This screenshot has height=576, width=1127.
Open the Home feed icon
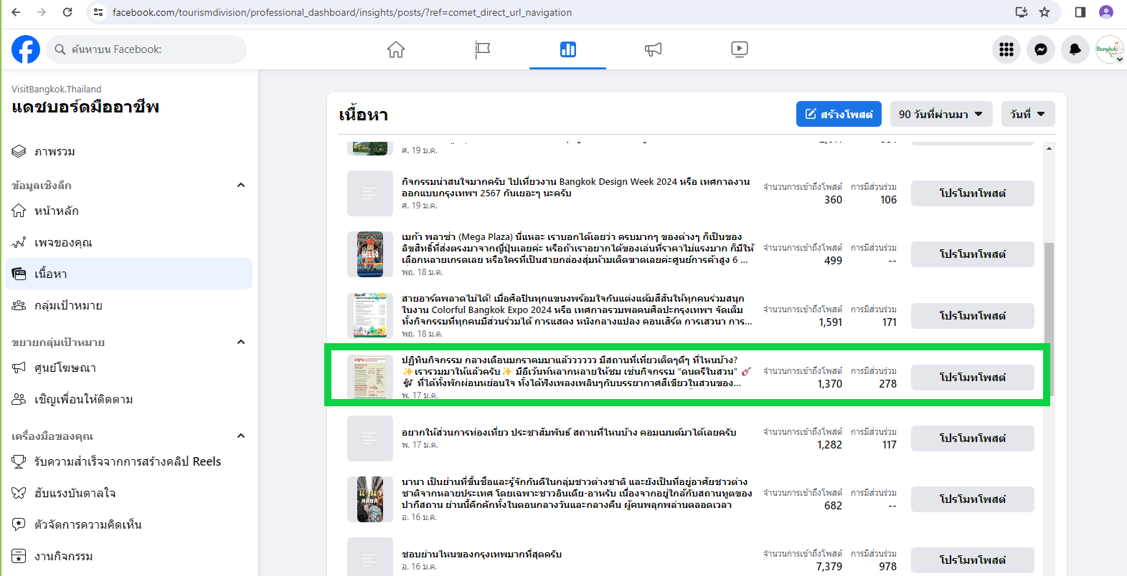click(396, 49)
